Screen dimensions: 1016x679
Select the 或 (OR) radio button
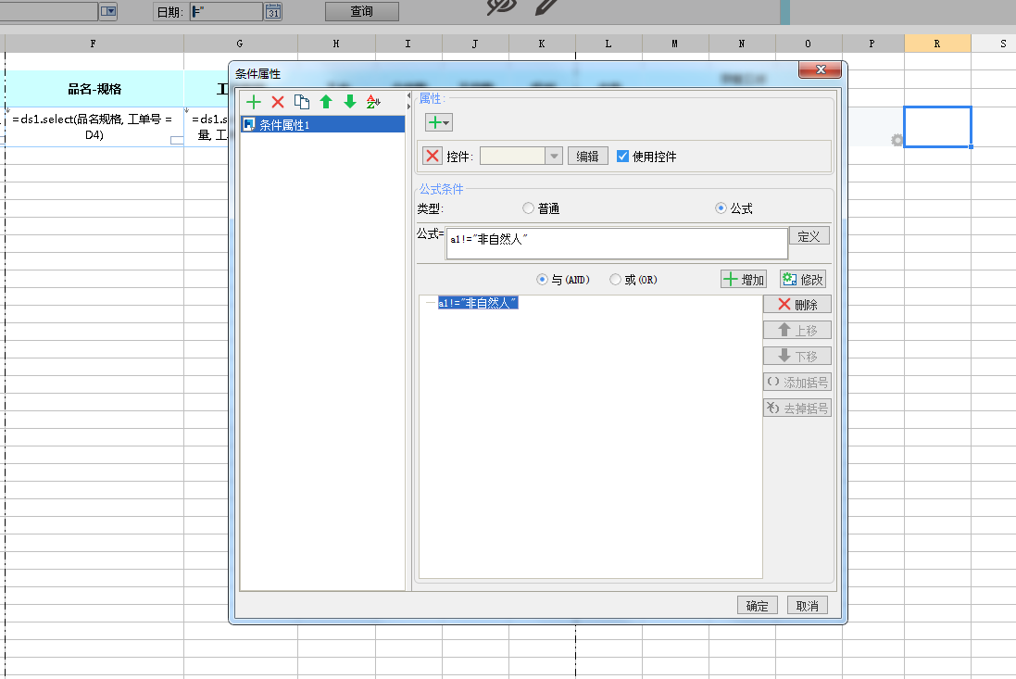point(615,279)
